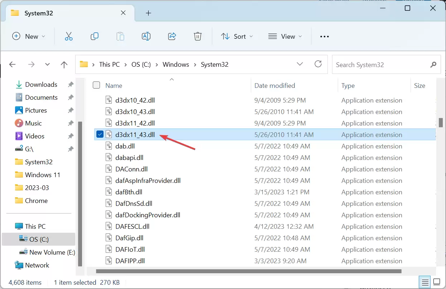Image resolution: width=446 pixels, height=289 pixels.
Task: Open Documents in the sidebar
Action: 41,98
